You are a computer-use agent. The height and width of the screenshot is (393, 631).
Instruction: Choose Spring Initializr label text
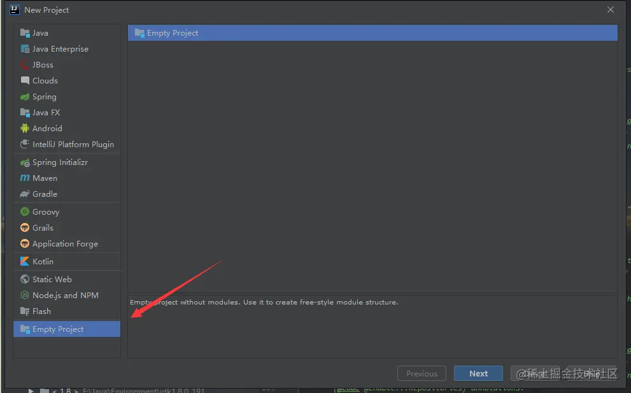60,162
